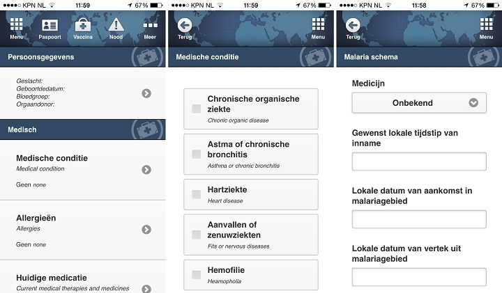Tap the Menu grid icon on Persoonsgegevens screen
This screenshot has height=293, width=502.
(16, 29)
